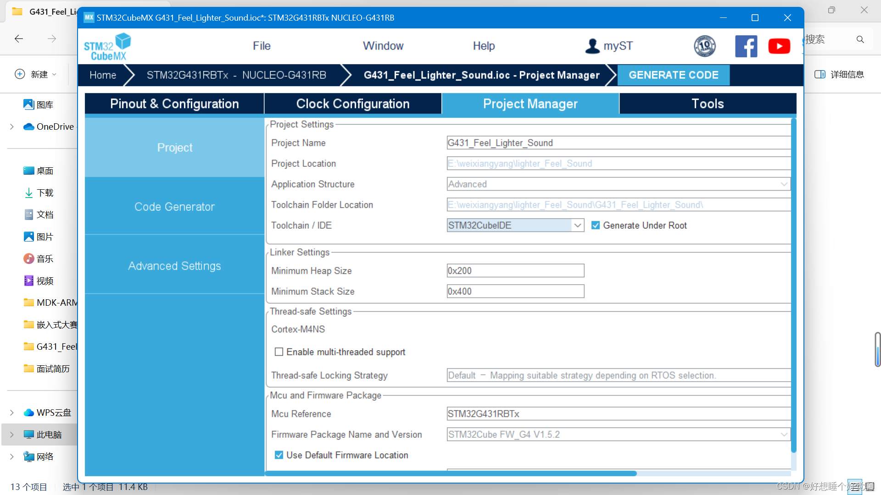Open MDK-ARM folder in Explorer sidebar
The image size is (881, 495).
[50, 302]
